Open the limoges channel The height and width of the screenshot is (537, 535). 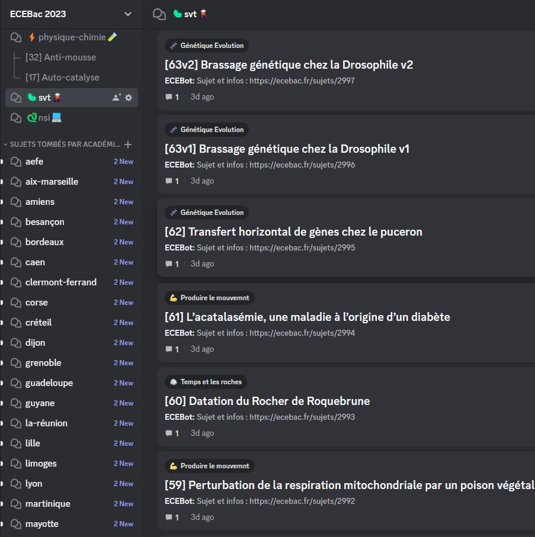click(72, 464)
